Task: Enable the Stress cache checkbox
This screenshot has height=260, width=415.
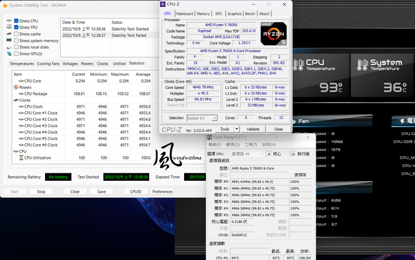Action: [x=16, y=34]
